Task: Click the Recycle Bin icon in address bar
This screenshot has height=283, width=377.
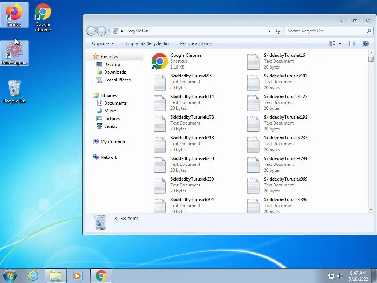Action: tap(115, 31)
